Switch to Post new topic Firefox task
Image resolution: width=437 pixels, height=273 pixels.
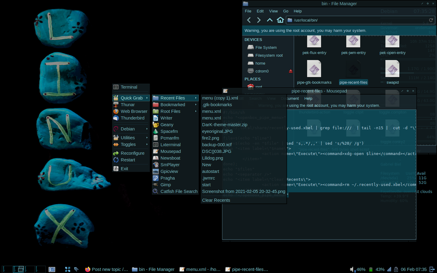point(106,269)
